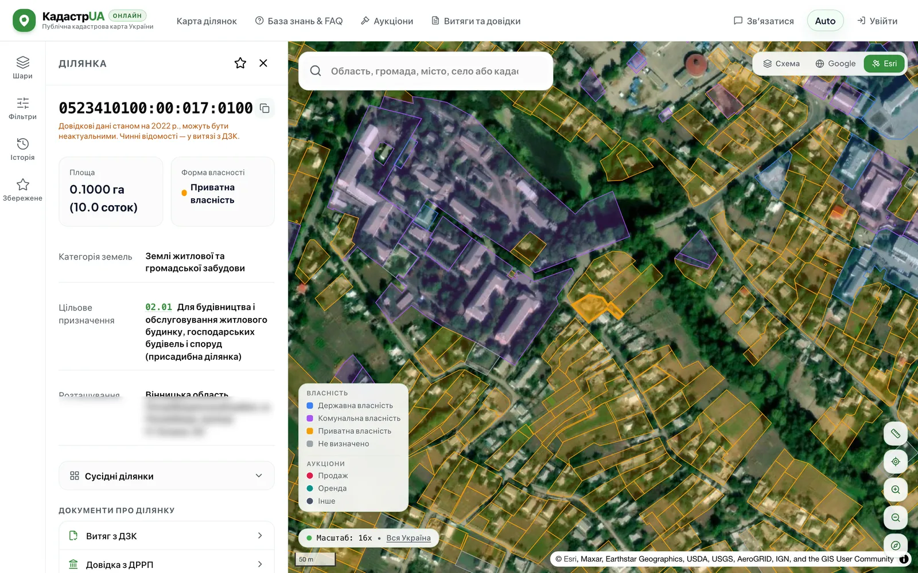Open Довідка з ДРРП document row
The width and height of the screenshot is (918, 573).
coord(166,564)
